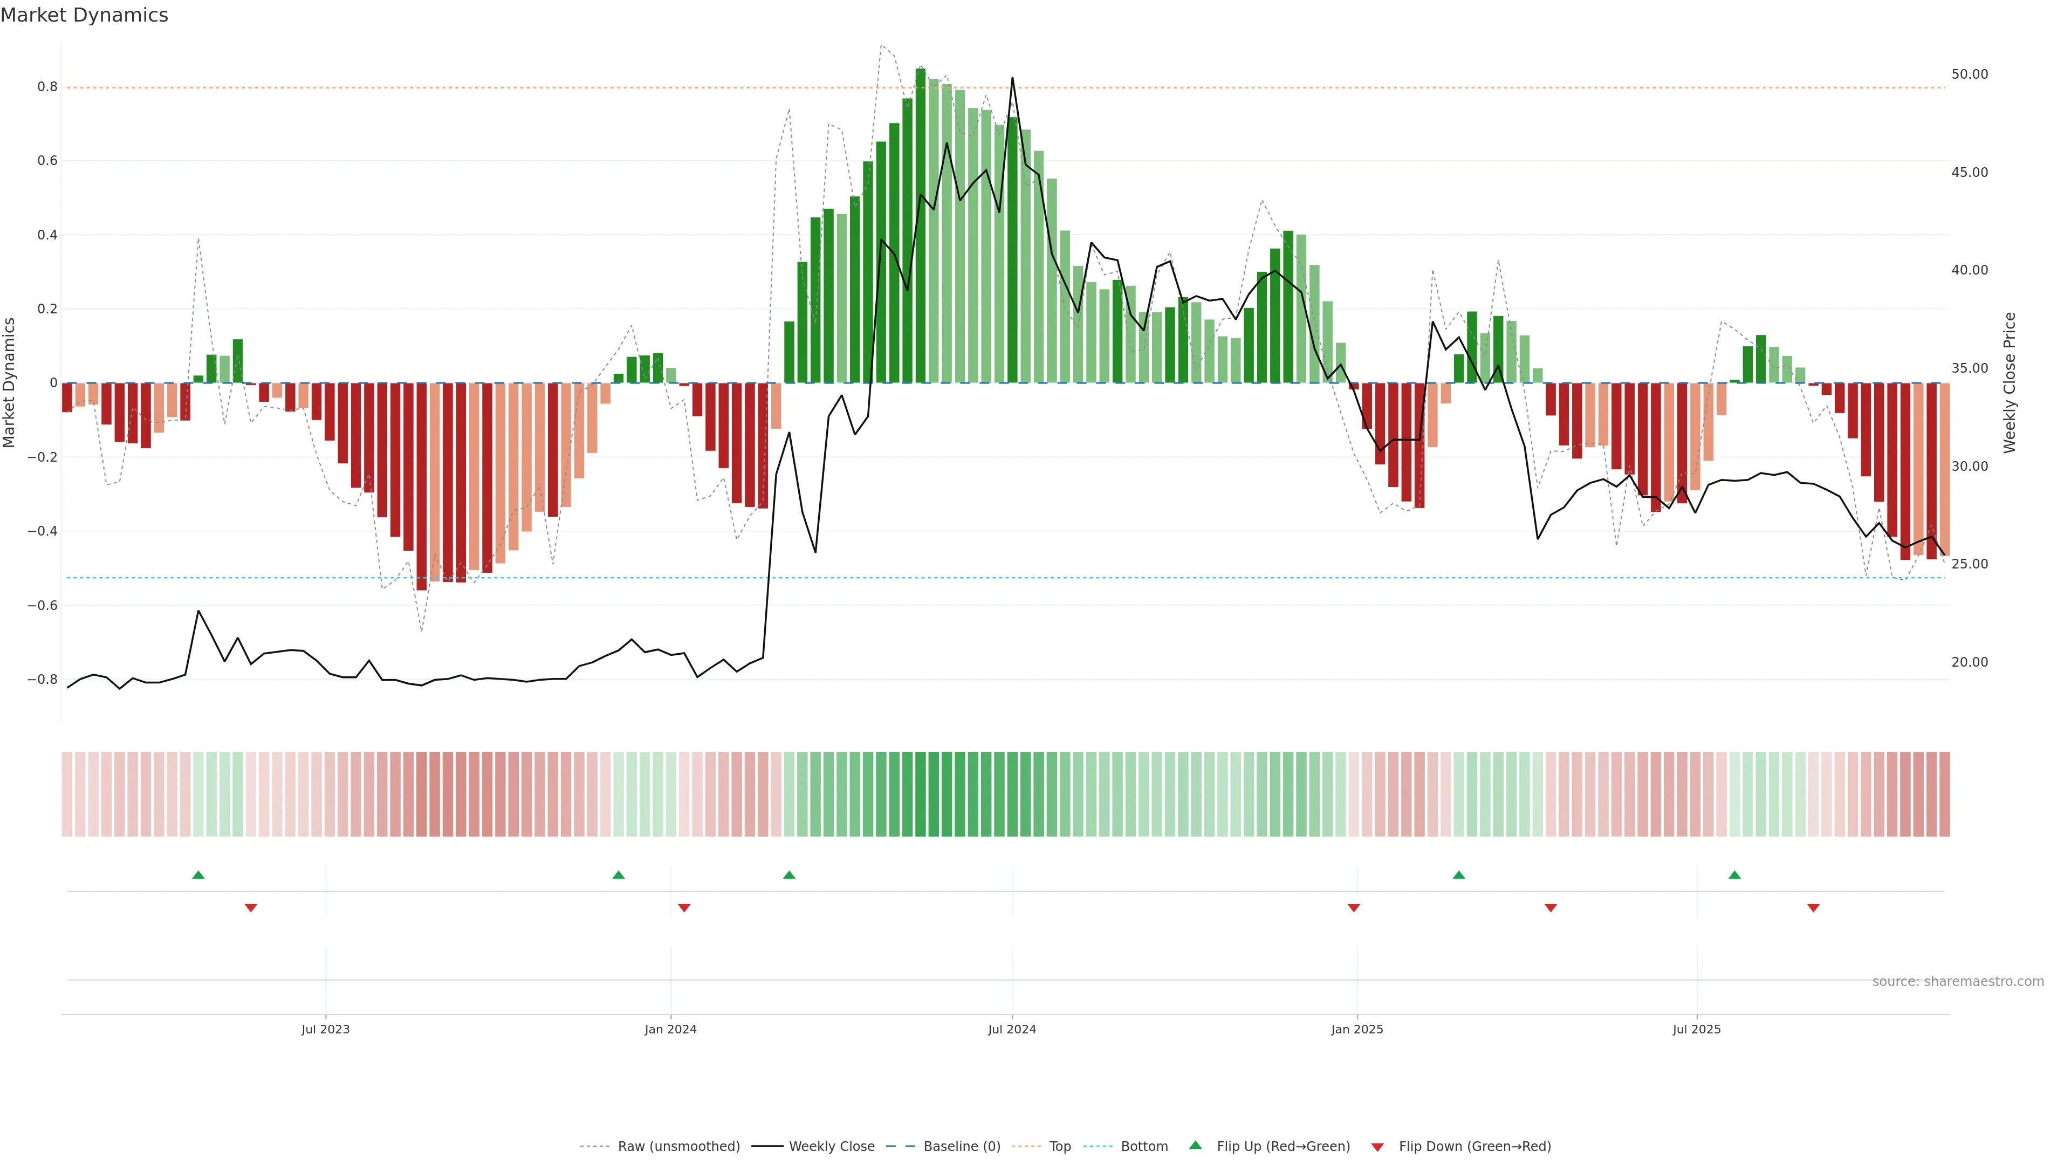Click the last red flip-down marker after Jul 2025
The width and height of the screenshot is (2071, 1165).
(1813, 908)
